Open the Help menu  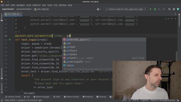tap(70, 5)
